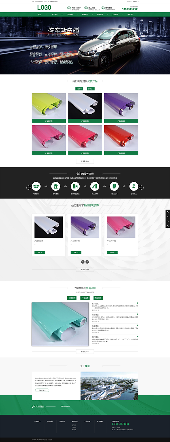
Task: Click the share icon on right sidebar
Action: pyautogui.click(x=168, y=226)
